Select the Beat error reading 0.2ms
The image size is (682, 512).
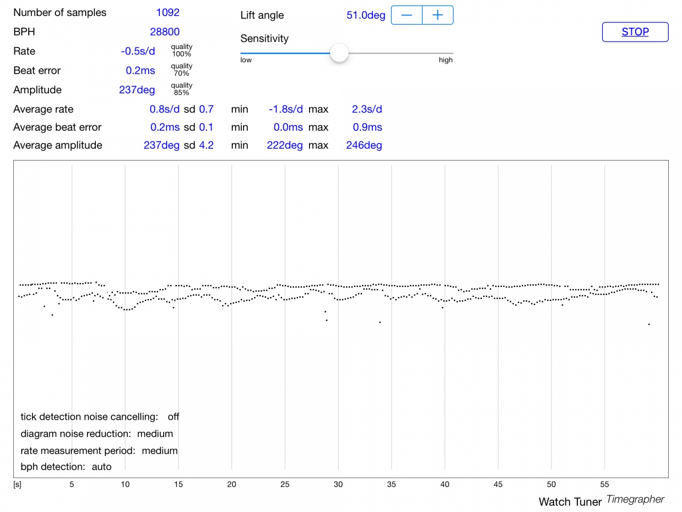point(140,70)
